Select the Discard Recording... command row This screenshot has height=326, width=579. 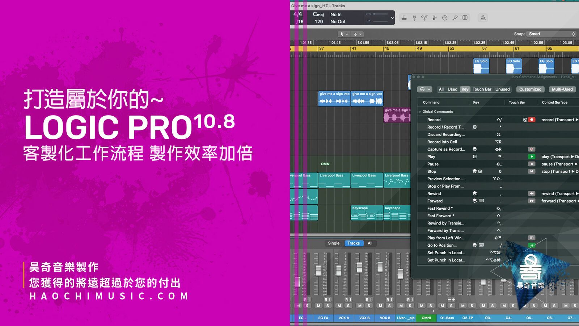click(x=498, y=134)
